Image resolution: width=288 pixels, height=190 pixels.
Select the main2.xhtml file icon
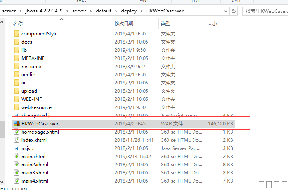17,165
